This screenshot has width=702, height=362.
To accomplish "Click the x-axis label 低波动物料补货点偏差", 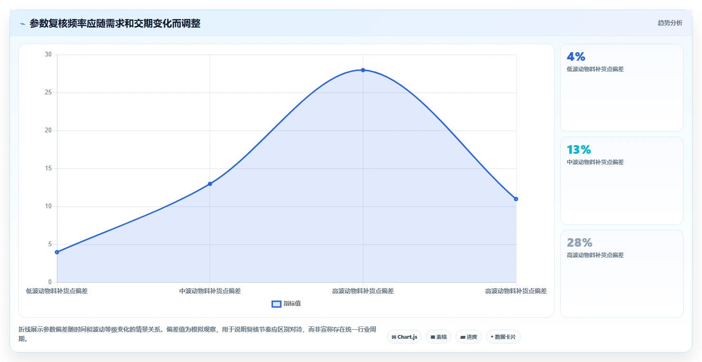I will [57, 291].
